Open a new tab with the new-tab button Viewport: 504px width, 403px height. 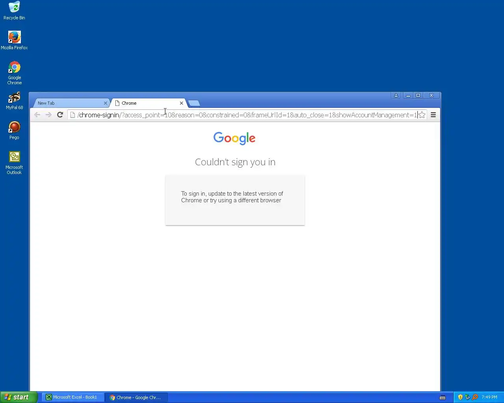tap(194, 103)
